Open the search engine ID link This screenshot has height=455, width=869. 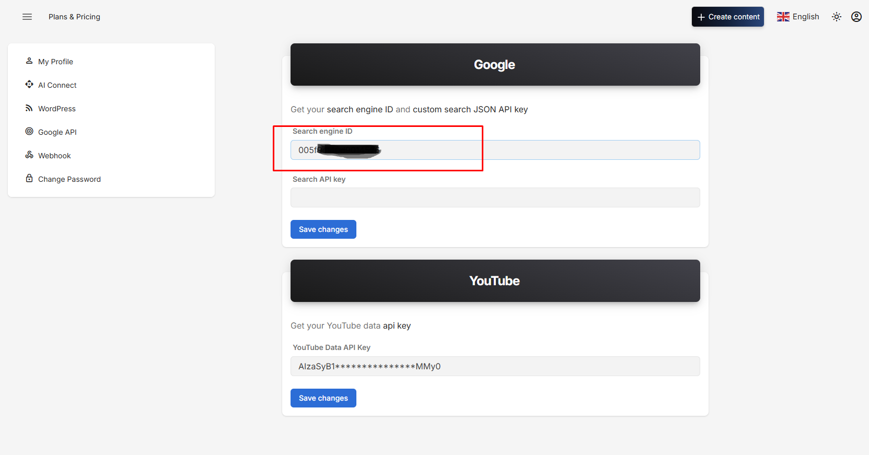click(360, 110)
